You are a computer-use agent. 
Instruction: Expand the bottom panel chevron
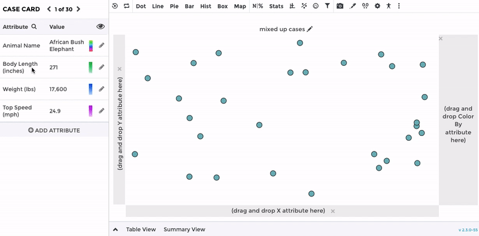pyautogui.click(x=116, y=229)
